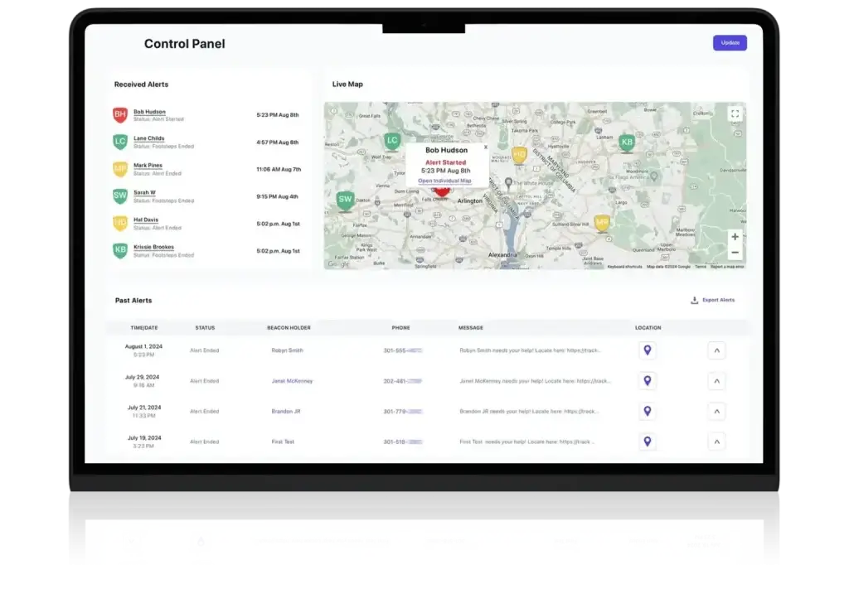This screenshot has width=849, height=589.
Task: Click the July 21, 2024 date cell
Action: point(144,412)
